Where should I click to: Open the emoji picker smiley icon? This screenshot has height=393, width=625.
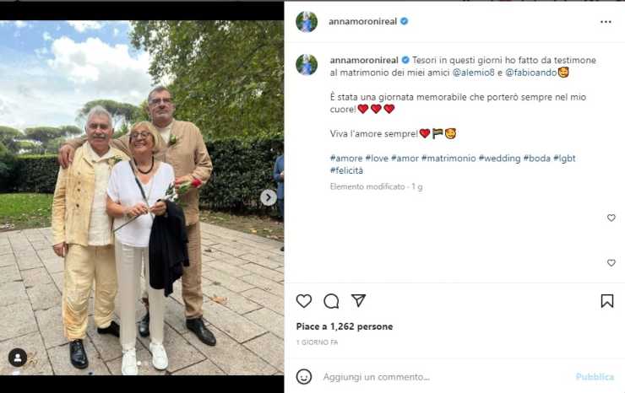point(304,376)
